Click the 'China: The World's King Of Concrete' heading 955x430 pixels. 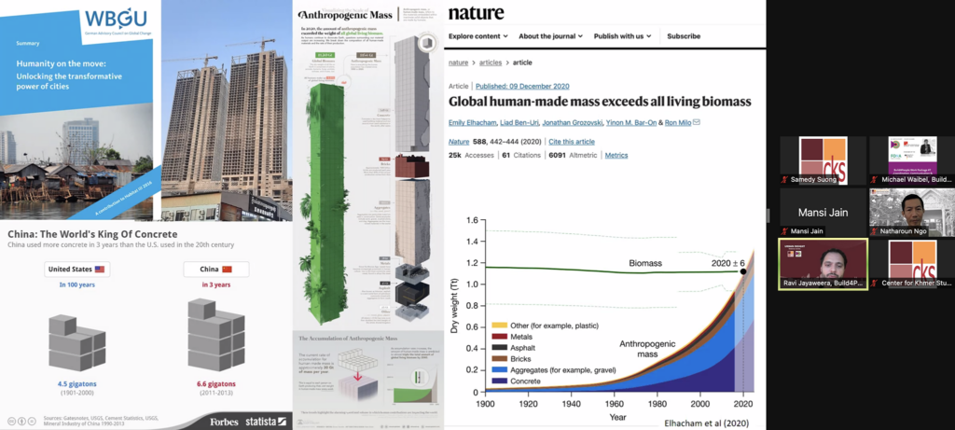point(92,234)
